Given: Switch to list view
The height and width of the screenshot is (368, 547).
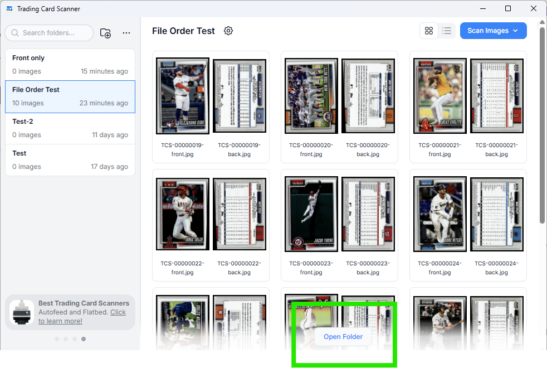Looking at the screenshot, I should [447, 31].
